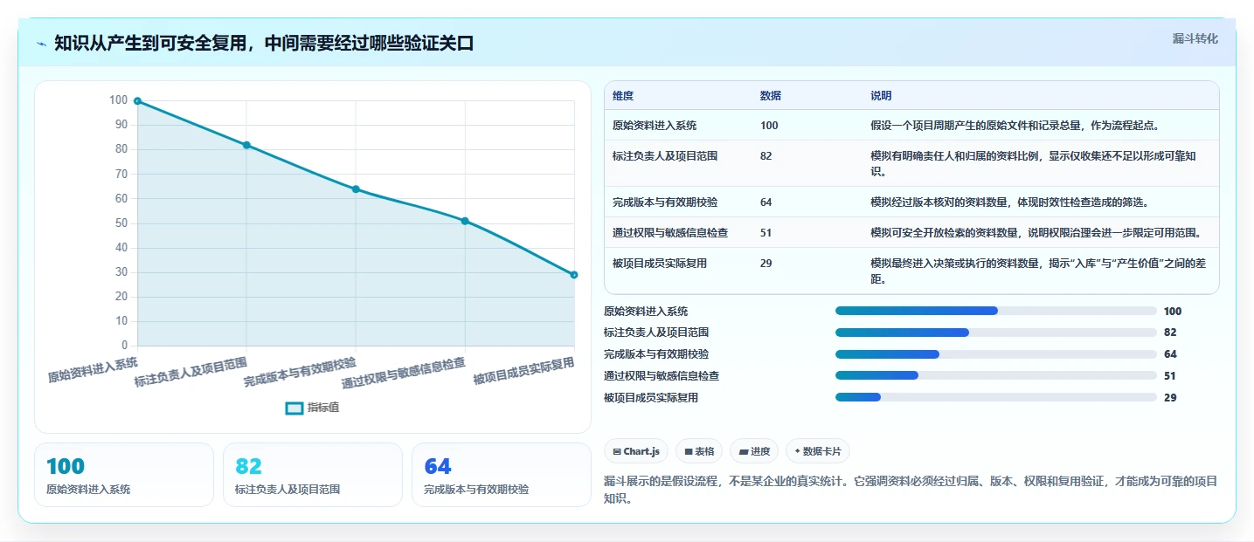Click the footer note starting 漏斗展示的是假设流程
This screenshot has height=542, width=1254.
pyautogui.click(x=911, y=491)
